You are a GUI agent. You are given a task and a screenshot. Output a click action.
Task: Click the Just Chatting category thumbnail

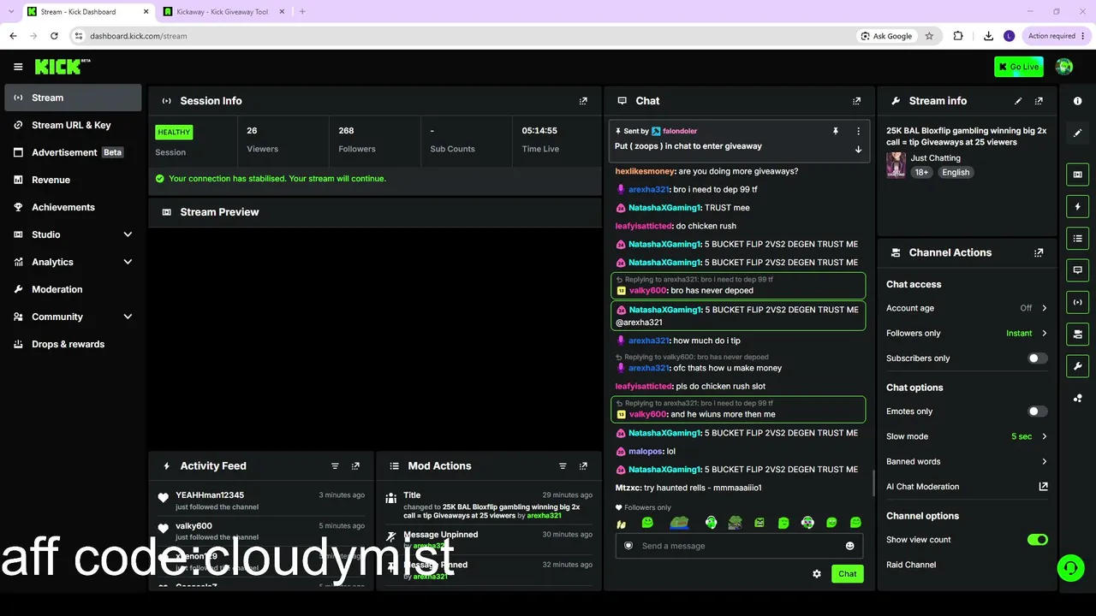pos(896,165)
